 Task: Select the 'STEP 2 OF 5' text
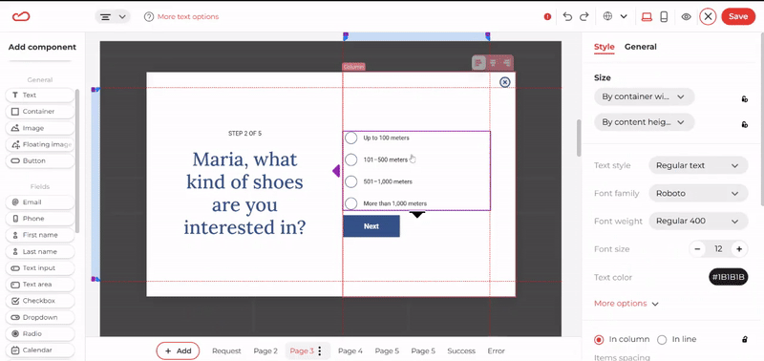244,134
